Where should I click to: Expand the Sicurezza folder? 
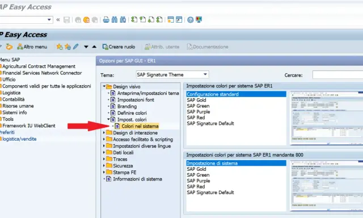(x=104, y=166)
